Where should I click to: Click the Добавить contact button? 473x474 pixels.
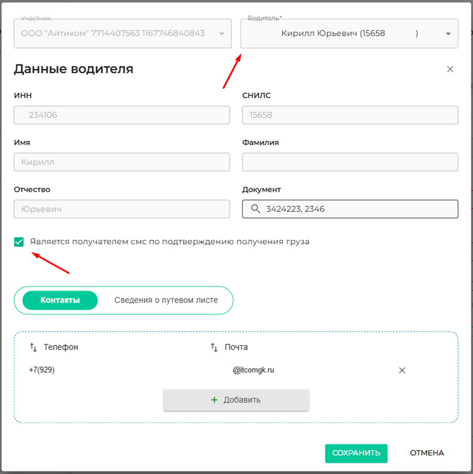click(236, 400)
